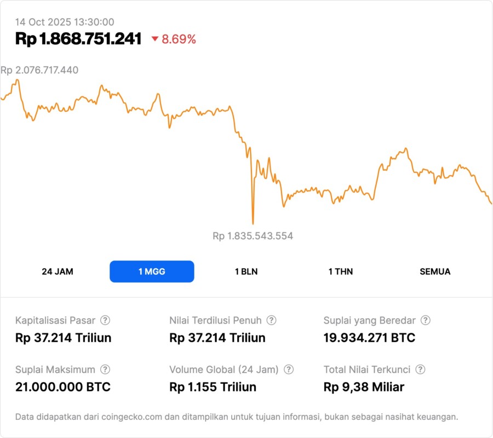Show info for Volume Global (24 Jam)
493x438 pixels.
click(x=289, y=370)
